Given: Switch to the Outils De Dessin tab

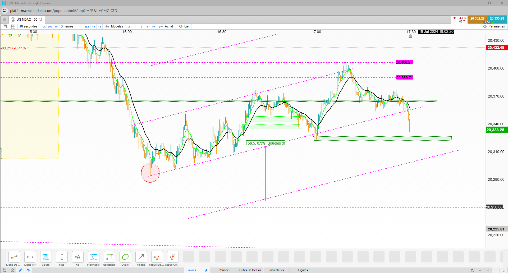Looking at the screenshot, I should 250,270.
